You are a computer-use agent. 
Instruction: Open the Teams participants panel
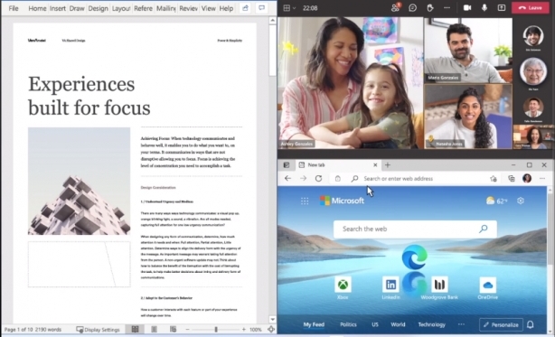(395, 7)
